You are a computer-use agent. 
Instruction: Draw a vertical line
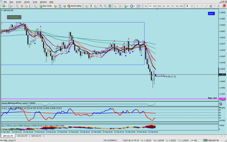coord(197,6)
